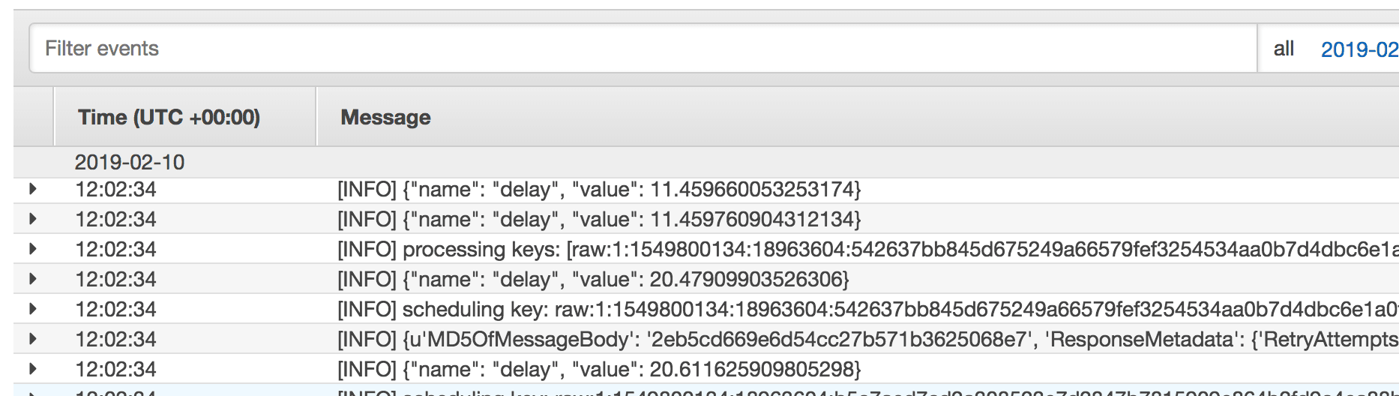Click the scheduling key message text
This screenshot has height=396, width=1399.
pyautogui.click(x=868, y=309)
